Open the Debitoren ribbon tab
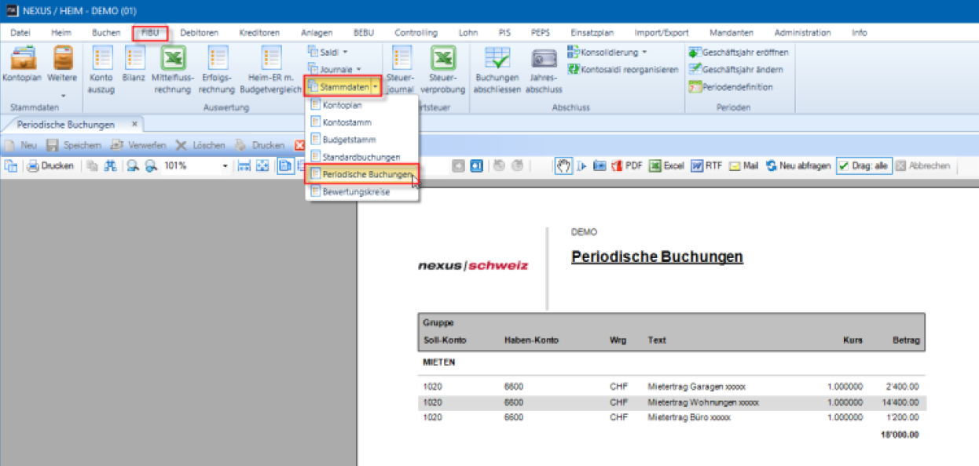This screenshot has height=466, width=979. click(199, 33)
